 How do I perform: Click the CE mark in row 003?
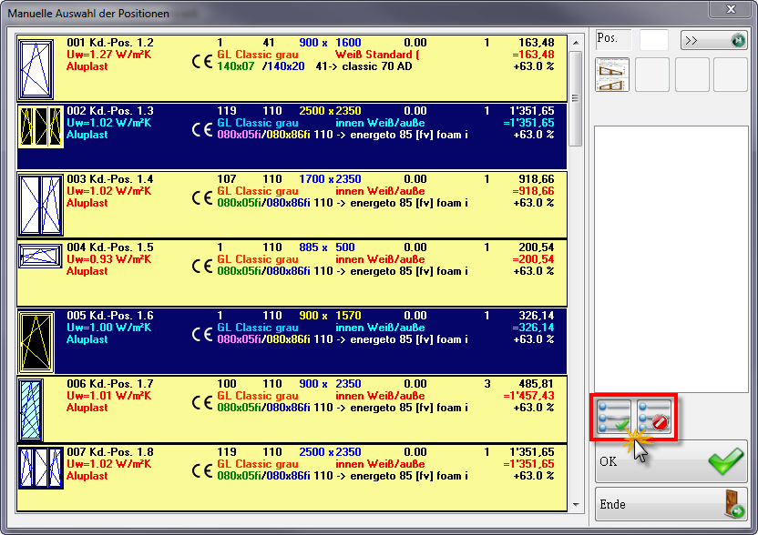click(x=202, y=198)
